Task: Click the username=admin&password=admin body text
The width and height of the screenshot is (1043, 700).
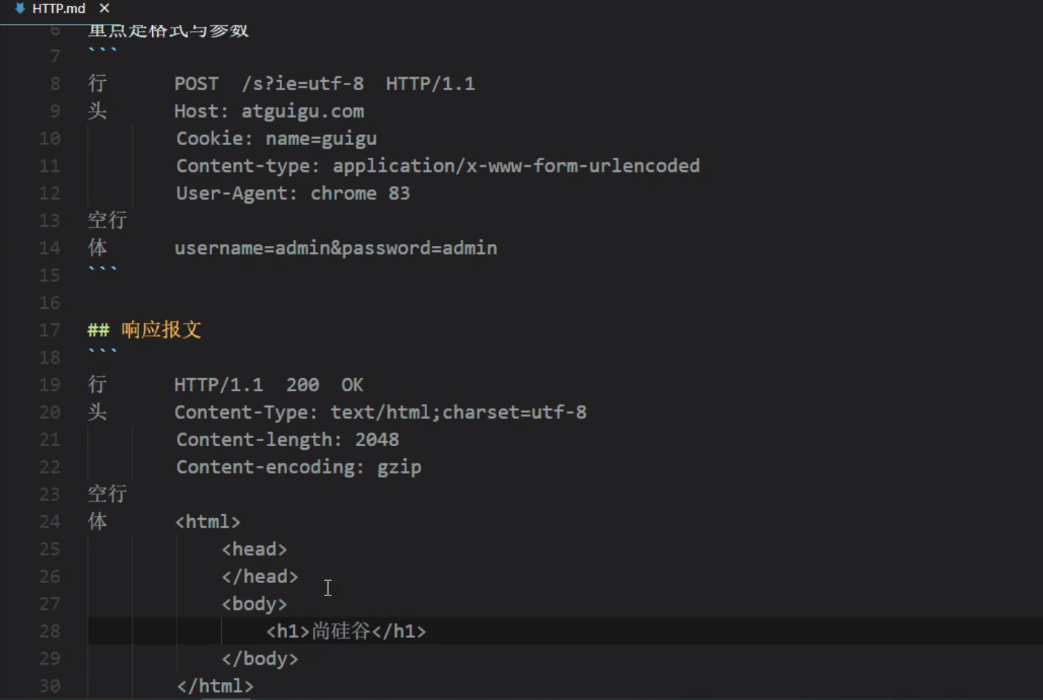Action: point(335,248)
